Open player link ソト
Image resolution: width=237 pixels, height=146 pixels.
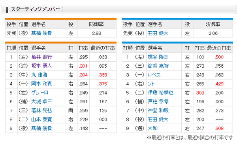coord(151,84)
